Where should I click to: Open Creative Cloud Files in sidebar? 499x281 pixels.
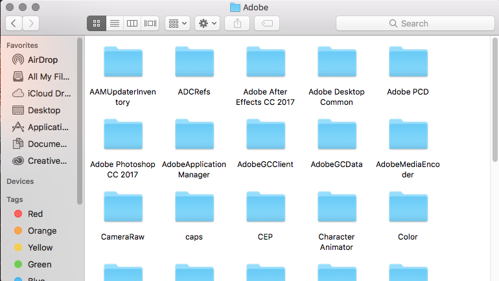(41, 161)
